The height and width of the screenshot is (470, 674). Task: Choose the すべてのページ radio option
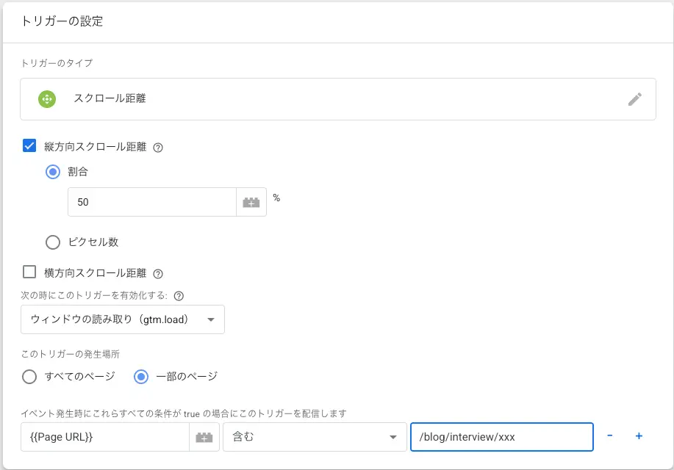[30, 377]
